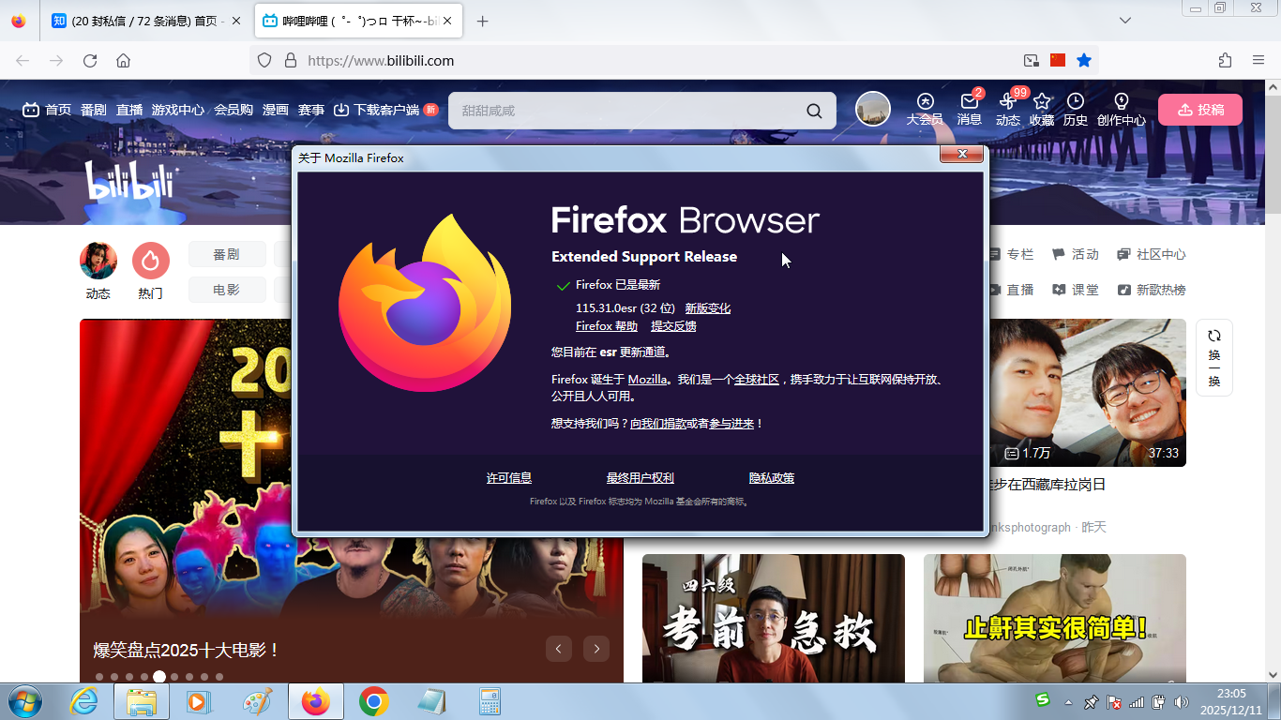Click the 新版变化 link in dialog

pos(707,307)
